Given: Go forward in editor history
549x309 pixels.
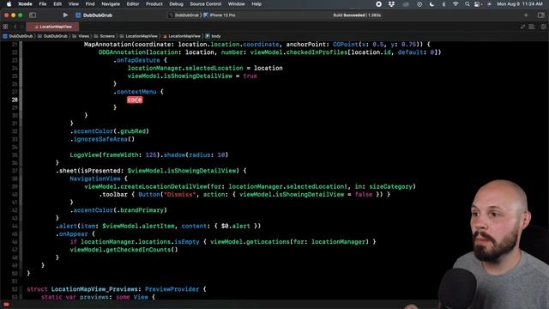Looking at the screenshot, I should pyautogui.click(x=21, y=27).
